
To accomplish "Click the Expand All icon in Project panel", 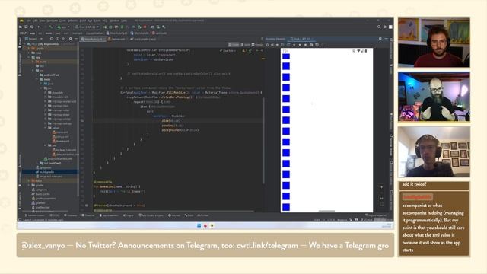I will pyautogui.click(x=58, y=39).
